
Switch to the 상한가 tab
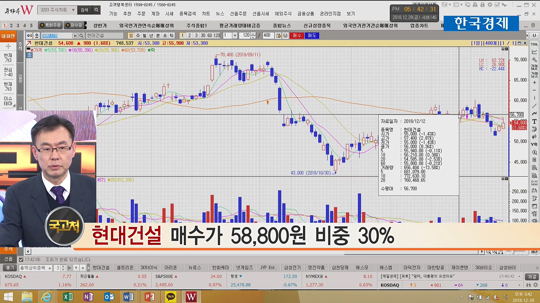100,26
